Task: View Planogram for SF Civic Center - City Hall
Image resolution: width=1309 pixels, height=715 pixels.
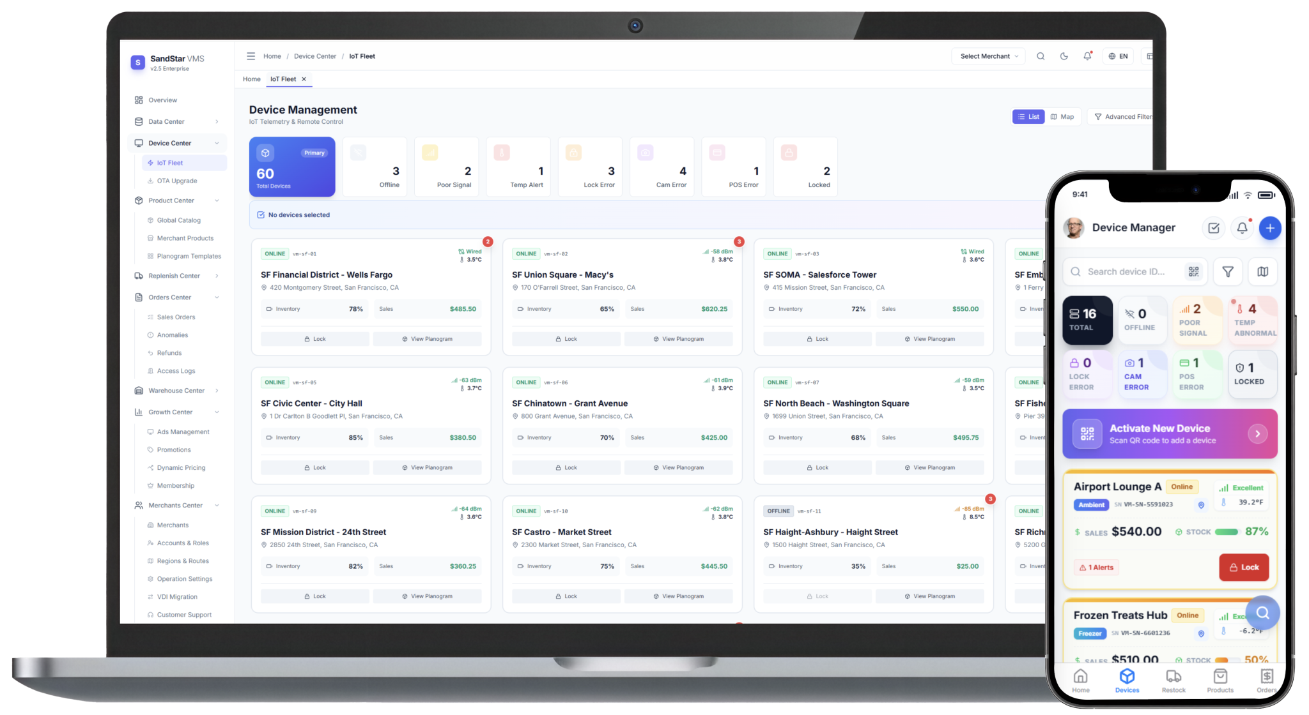Action: pos(428,468)
